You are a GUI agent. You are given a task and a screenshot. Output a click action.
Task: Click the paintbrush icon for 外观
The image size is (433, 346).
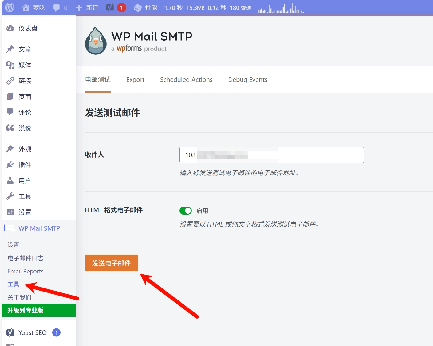(x=10, y=149)
